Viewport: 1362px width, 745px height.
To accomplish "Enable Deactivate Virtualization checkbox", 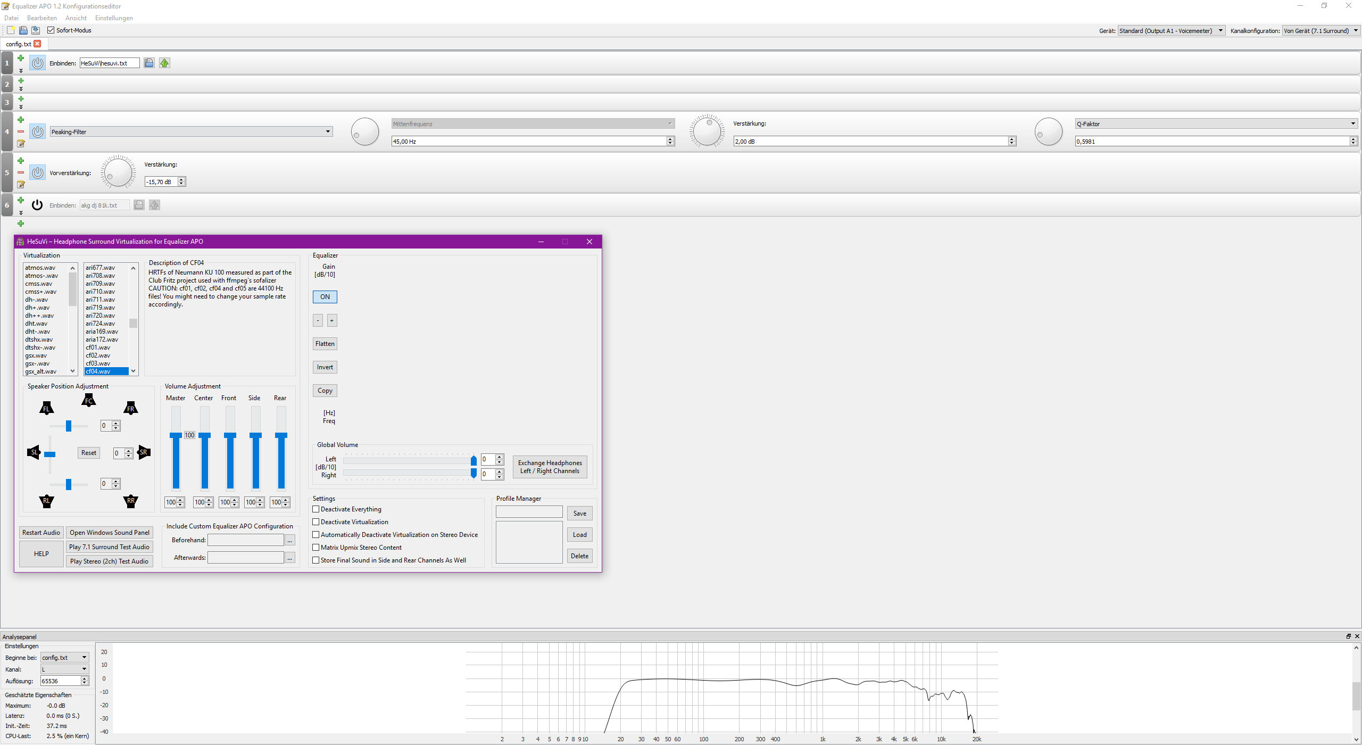I will (x=316, y=522).
